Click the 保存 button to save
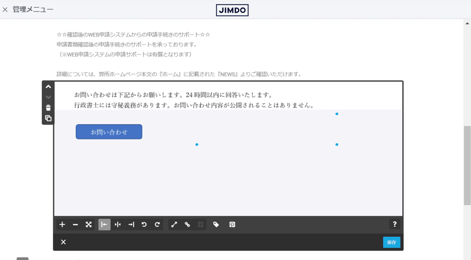 (x=391, y=242)
